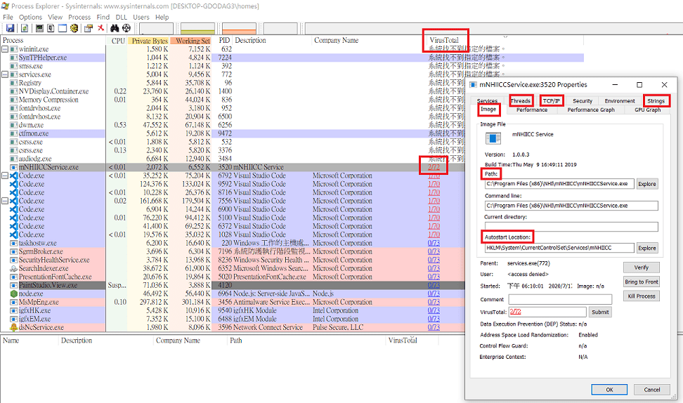Click the mNHIICC Service image file icon
The width and height of the screenshot is (683, 403).
click(493, 138)
